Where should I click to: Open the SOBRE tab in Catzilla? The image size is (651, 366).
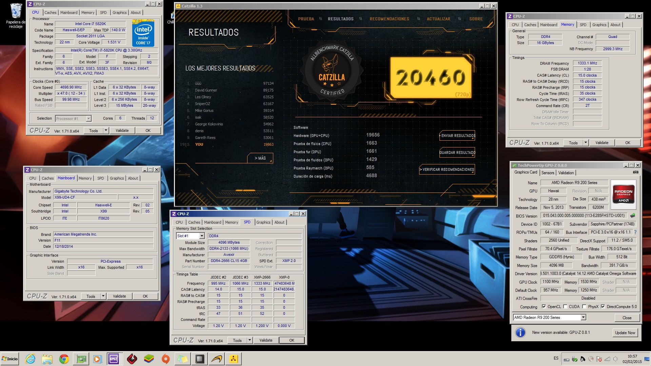click(476, 19)
